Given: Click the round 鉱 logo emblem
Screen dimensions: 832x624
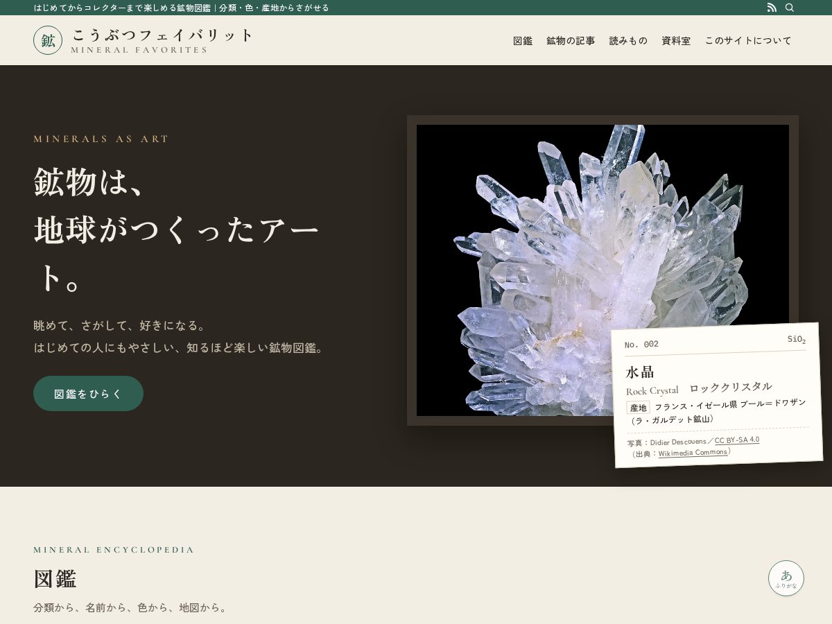Looking at the screenshot, I should coord(48,40).
